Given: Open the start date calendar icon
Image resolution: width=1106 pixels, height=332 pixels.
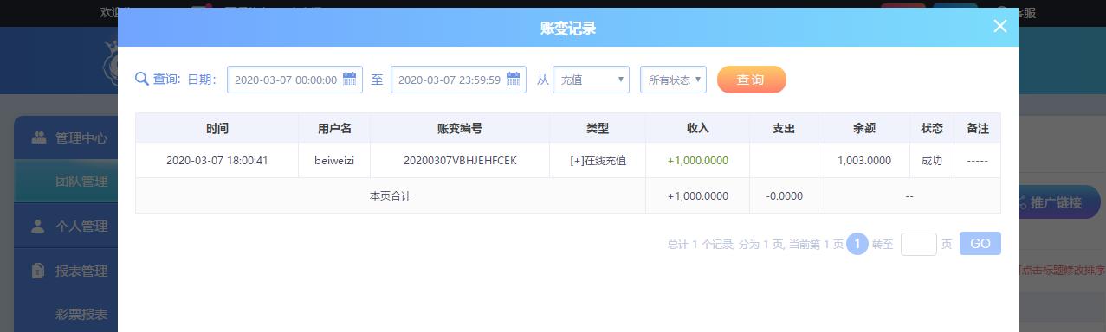Looking at the screenshot, I should point(350,80).
